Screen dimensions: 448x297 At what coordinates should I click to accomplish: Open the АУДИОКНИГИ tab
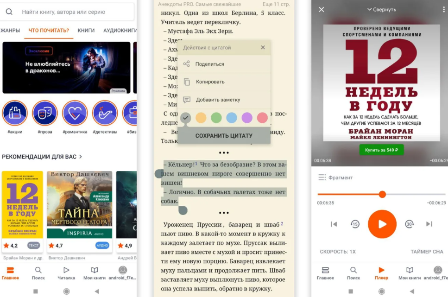[120, 30]
